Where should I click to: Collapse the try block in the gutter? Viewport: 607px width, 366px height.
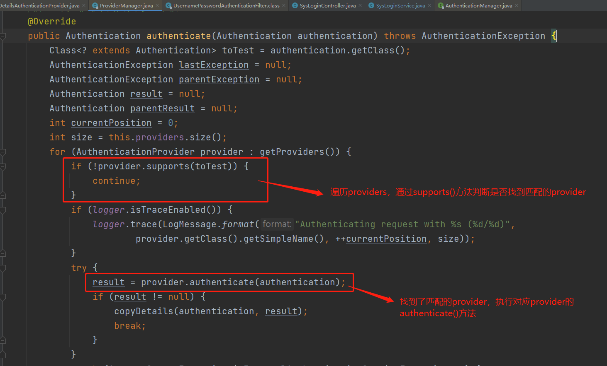(3, 268)
